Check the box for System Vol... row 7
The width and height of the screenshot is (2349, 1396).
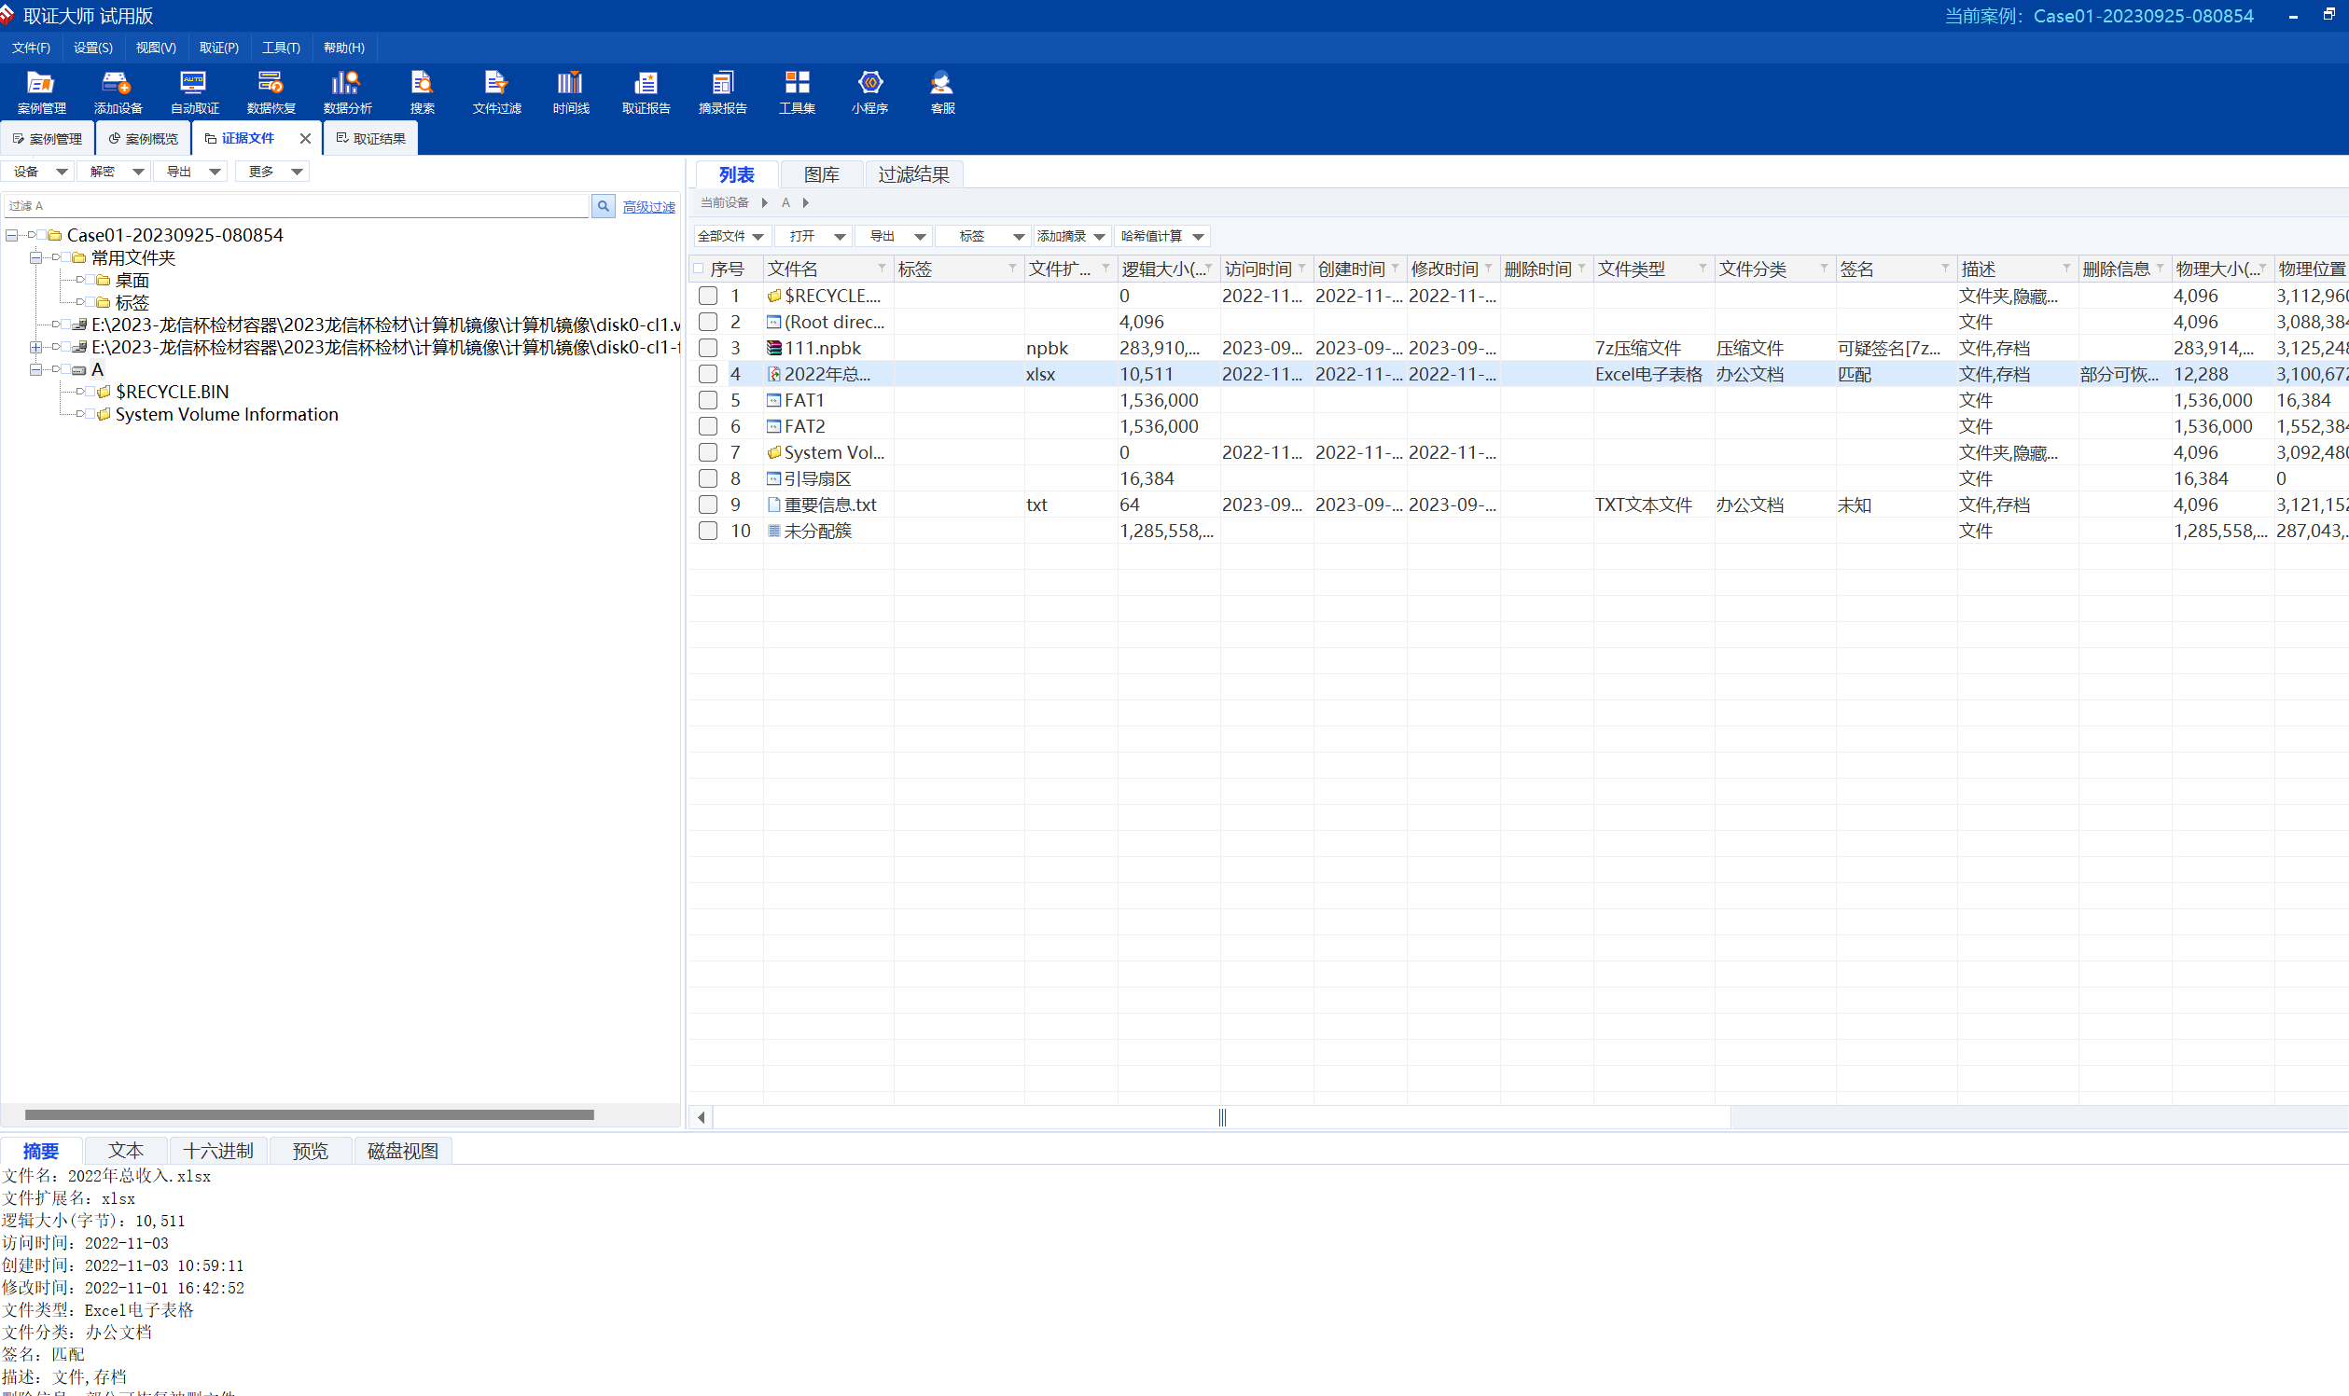(708, 453)
